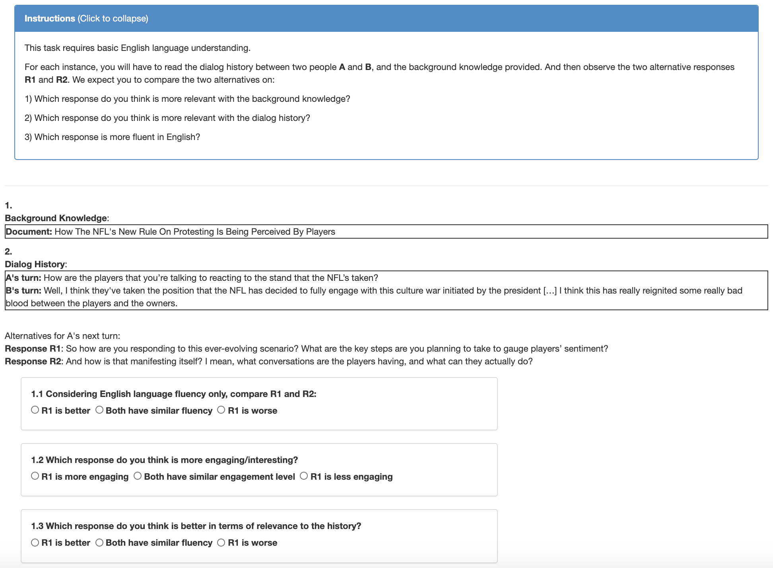Choose 'Both have similar engagement level' option

[138, 476]
